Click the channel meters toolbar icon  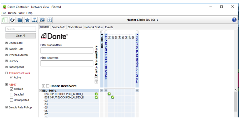point(42,20)
